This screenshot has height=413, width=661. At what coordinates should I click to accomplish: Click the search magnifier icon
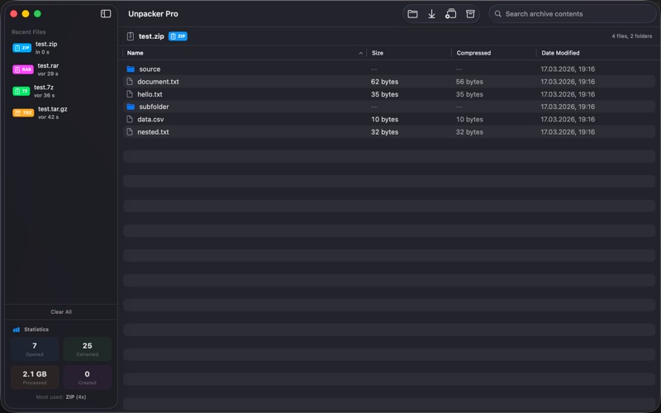pyautogui.click(x=498, y=14)
